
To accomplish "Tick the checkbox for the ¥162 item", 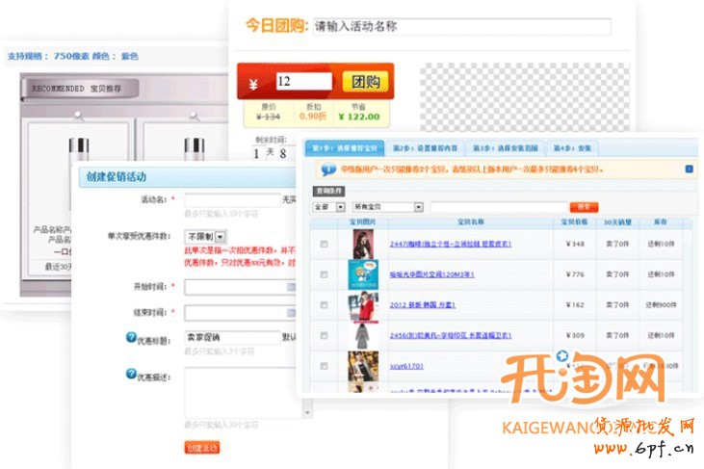I will click(x=324, y=305).
